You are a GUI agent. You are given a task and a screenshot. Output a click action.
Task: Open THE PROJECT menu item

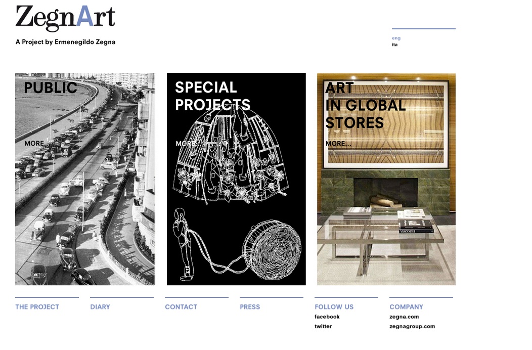[x=37, y=307]
